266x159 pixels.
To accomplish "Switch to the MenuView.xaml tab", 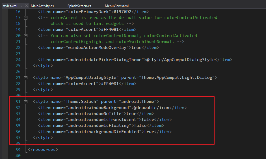I will click(x=117, y=6).
